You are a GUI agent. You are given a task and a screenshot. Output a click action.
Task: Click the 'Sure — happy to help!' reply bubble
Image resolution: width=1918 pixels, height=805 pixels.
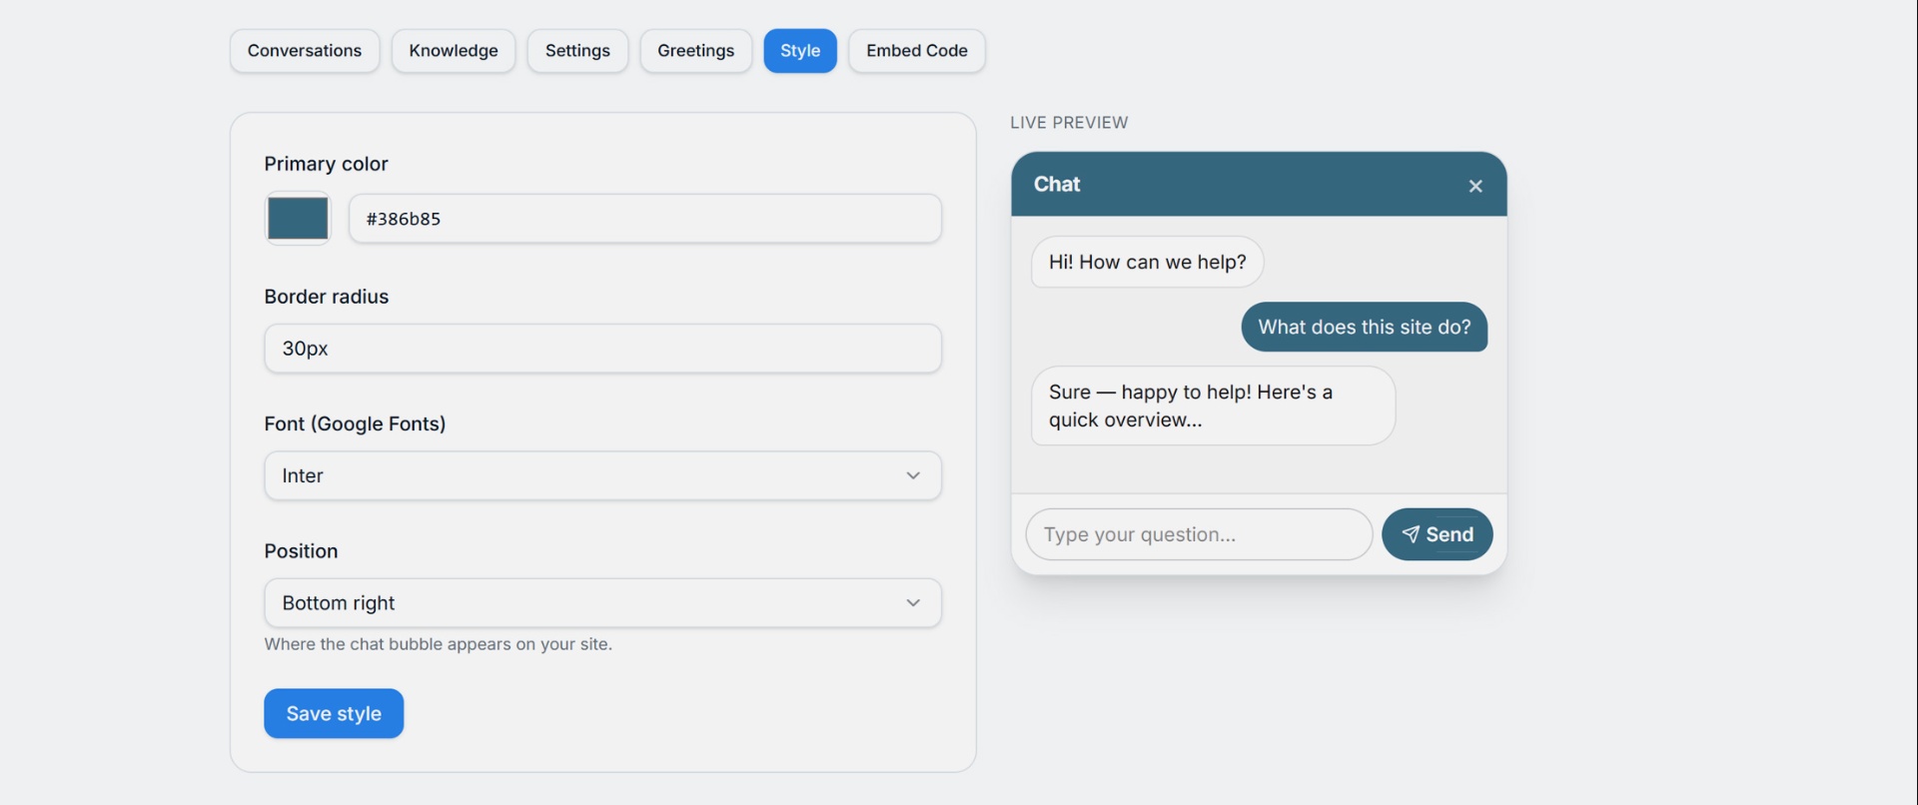pyautogui.click(x=1213, y=405)
